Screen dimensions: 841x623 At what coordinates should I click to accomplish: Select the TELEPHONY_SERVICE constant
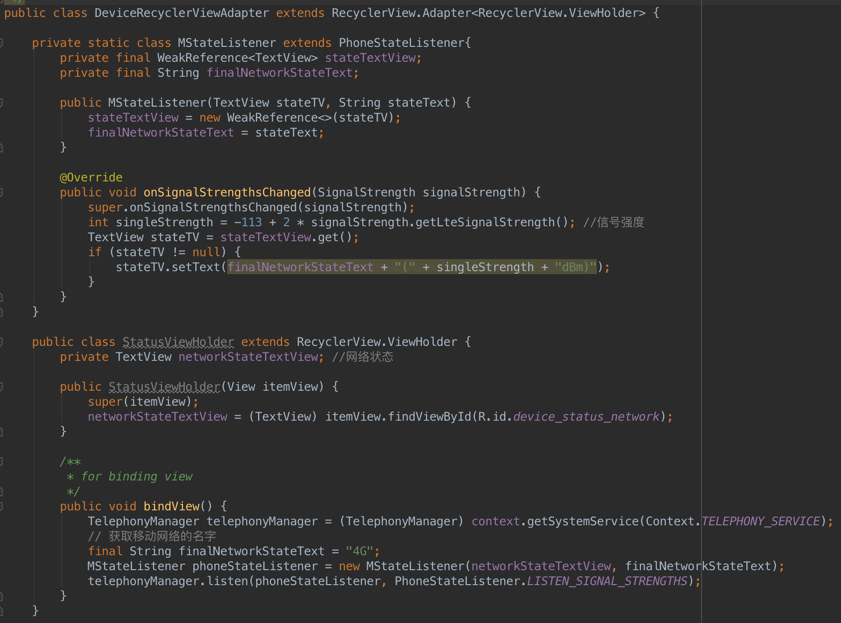click(x=761, y=521)
